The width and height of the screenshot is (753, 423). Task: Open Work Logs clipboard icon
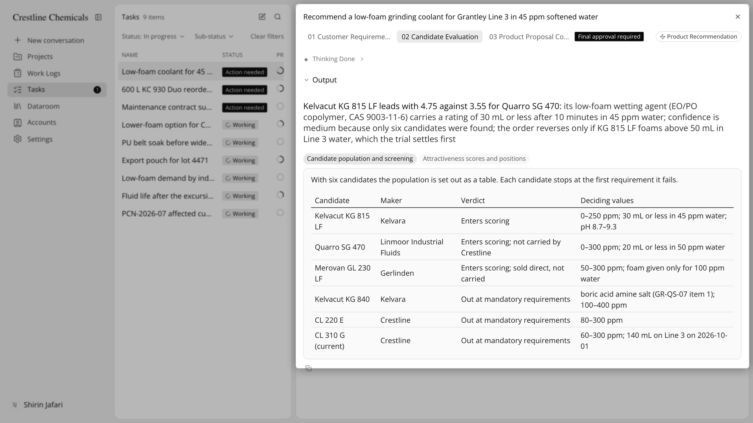tap(18, 73)
